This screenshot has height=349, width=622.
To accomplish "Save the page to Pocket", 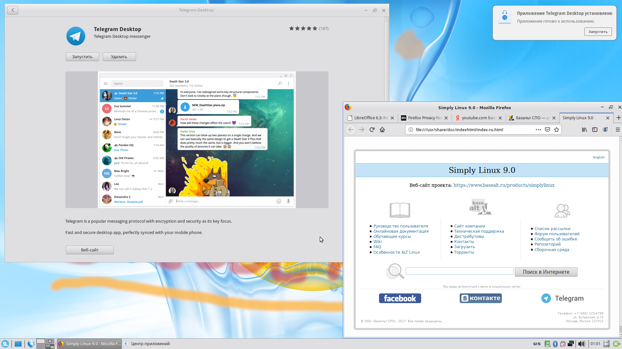I will click(547, 130).
